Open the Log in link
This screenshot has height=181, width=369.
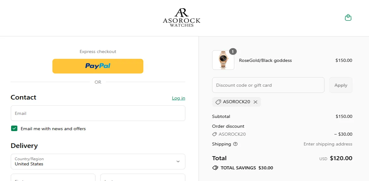[178, 98]
